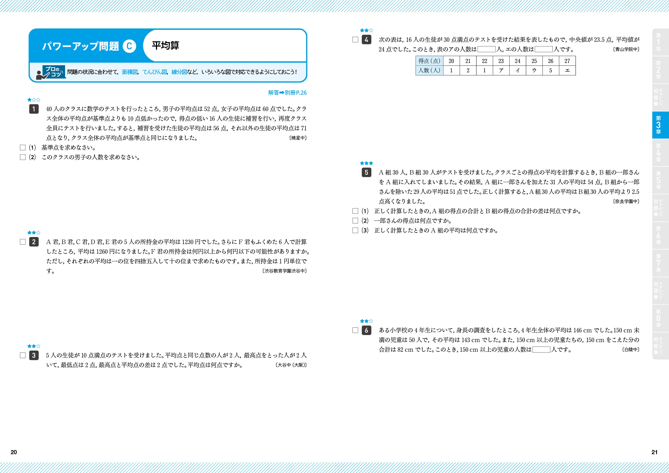Click the パワーアップ問題 heading
The image size is (669, 473).
[x=80, y=46]
